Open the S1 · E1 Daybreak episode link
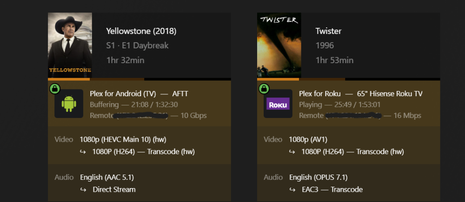 coord(137,46)
